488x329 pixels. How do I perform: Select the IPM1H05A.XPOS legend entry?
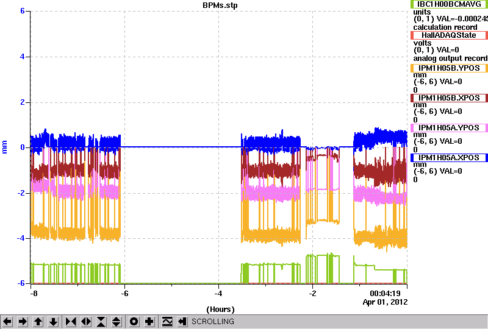450,158
